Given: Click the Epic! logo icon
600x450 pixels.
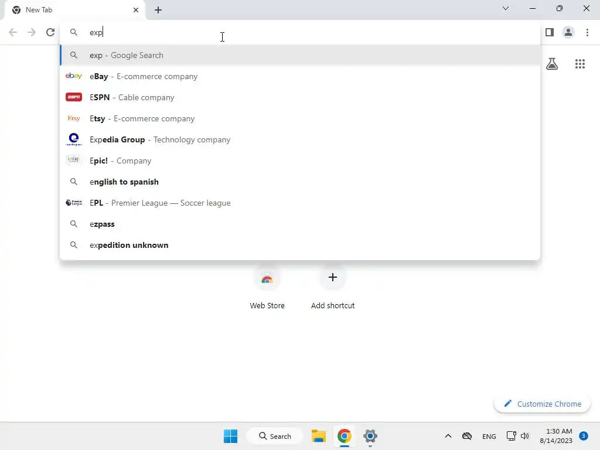Looking at the screenshot, I should pos(73,159).
